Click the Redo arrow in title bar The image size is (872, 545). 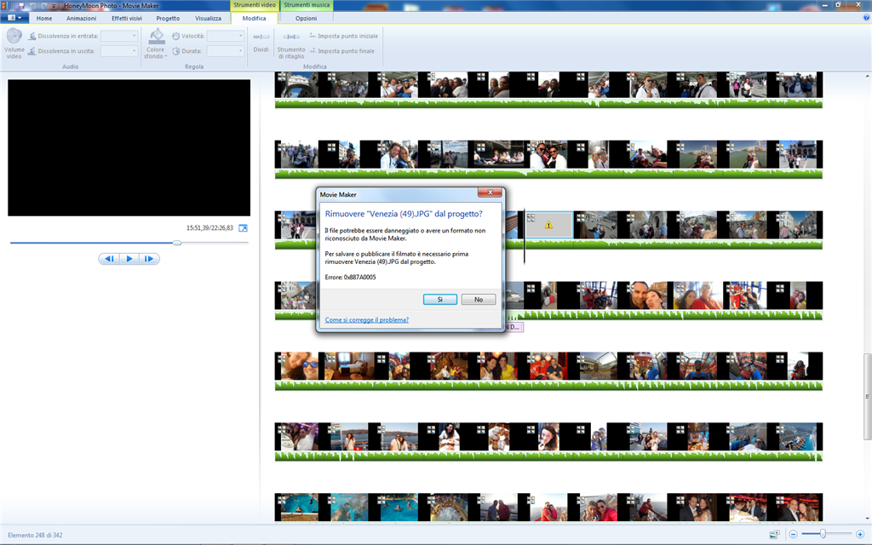(44, 6)
